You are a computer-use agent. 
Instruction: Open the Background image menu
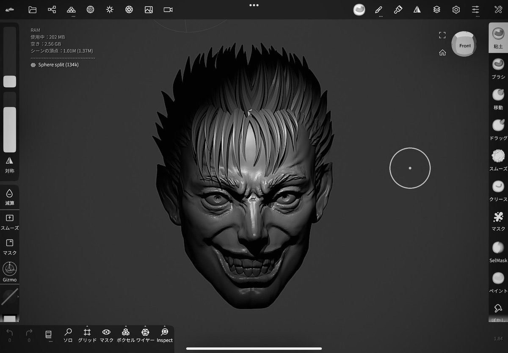(x=149, y=9)
